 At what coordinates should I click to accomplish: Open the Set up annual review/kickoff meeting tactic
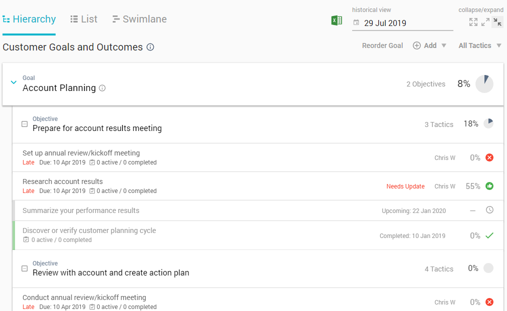tap(81, 153)
